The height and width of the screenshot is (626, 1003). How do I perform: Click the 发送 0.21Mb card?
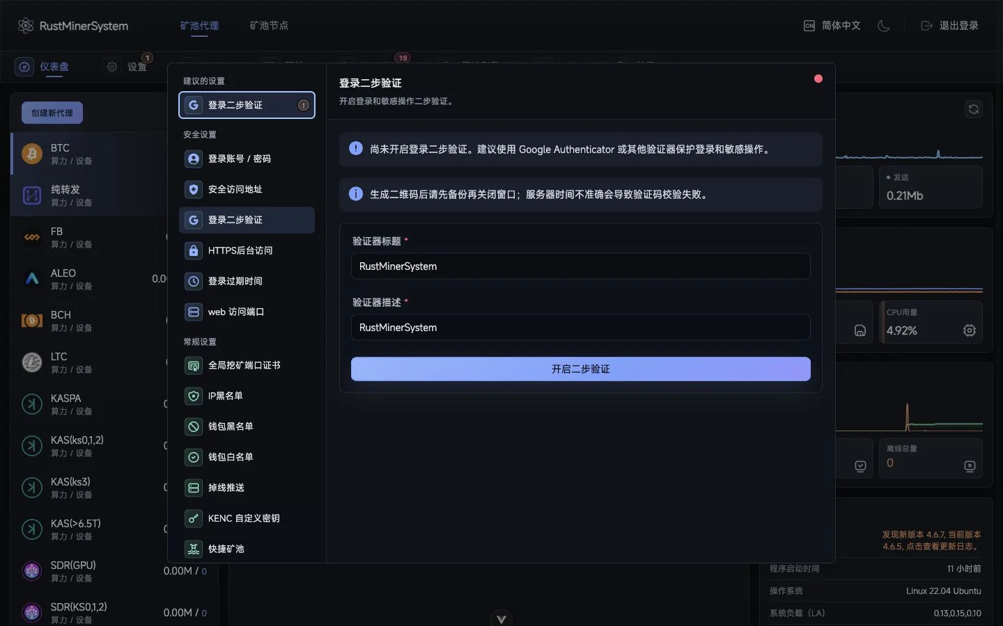pyautogui.click(x=931, y=187)
